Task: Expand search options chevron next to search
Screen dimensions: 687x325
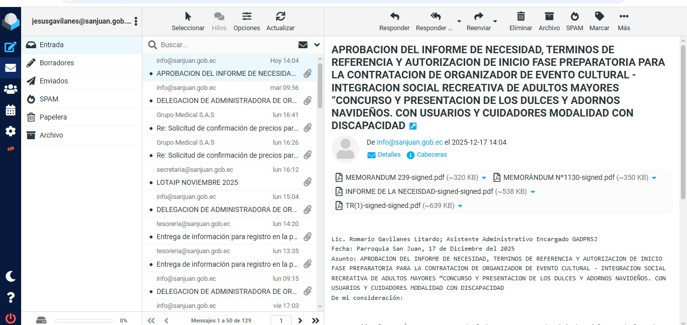Action: click(317, 45)
